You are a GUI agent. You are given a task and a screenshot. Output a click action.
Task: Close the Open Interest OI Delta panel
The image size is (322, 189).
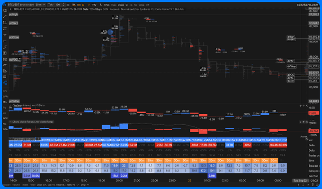pyautogui.click(x=306, y=106)
